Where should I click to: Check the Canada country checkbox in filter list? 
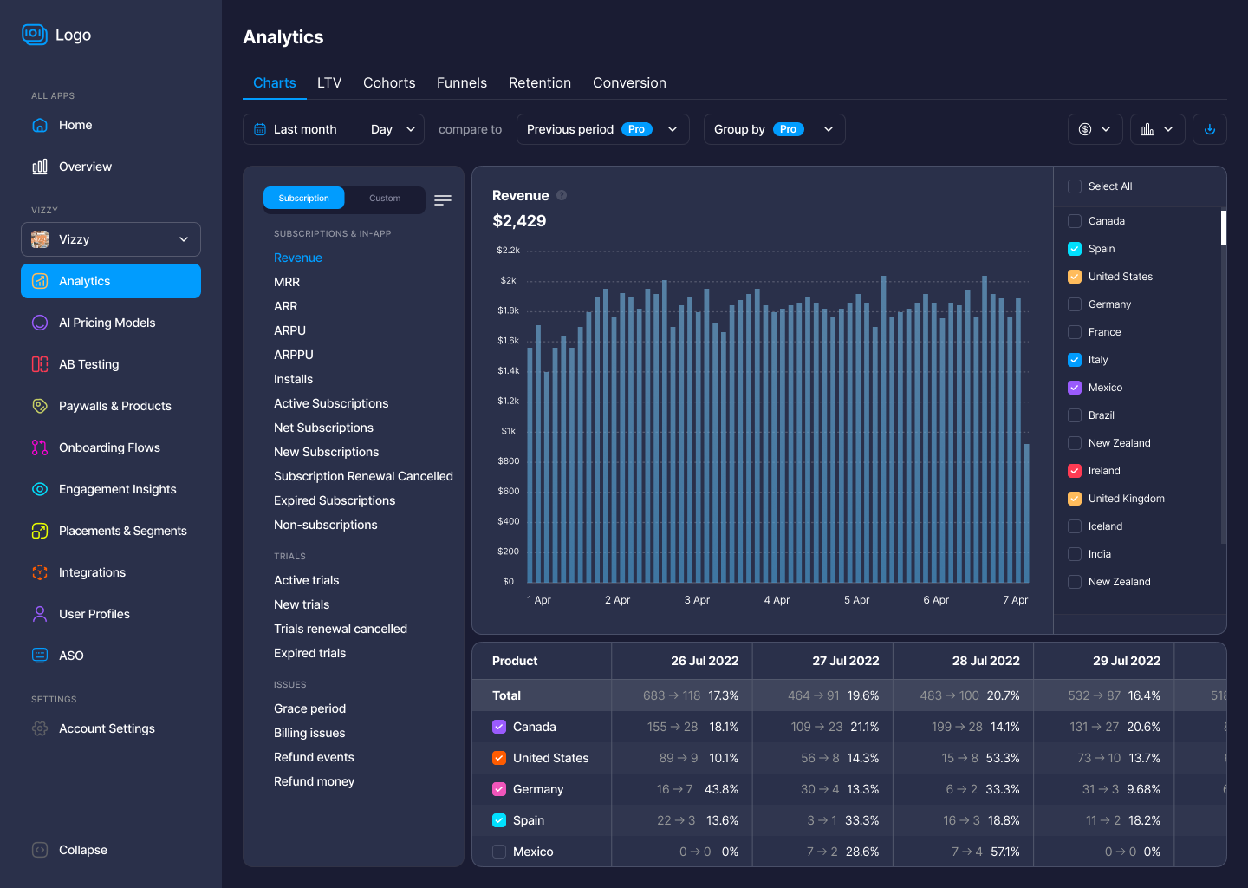click(x=1075, y=221)
